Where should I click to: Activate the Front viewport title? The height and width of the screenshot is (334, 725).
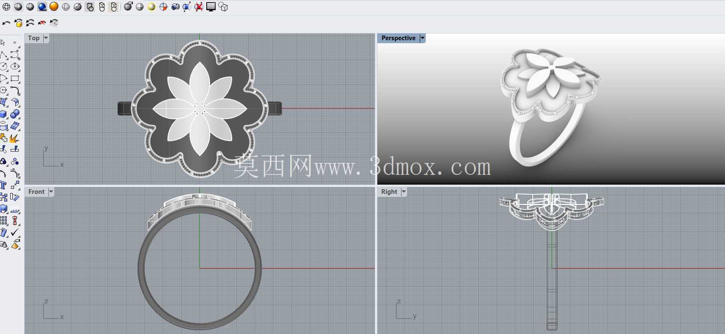tap(37, 192)
